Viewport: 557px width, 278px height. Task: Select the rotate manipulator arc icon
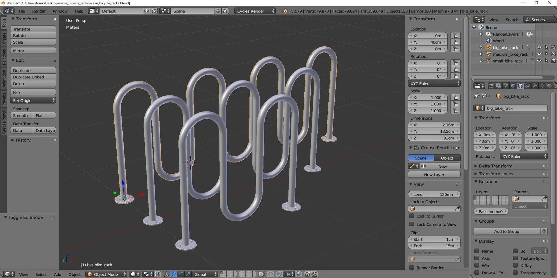pyautogui.click(x=180, y=274)
